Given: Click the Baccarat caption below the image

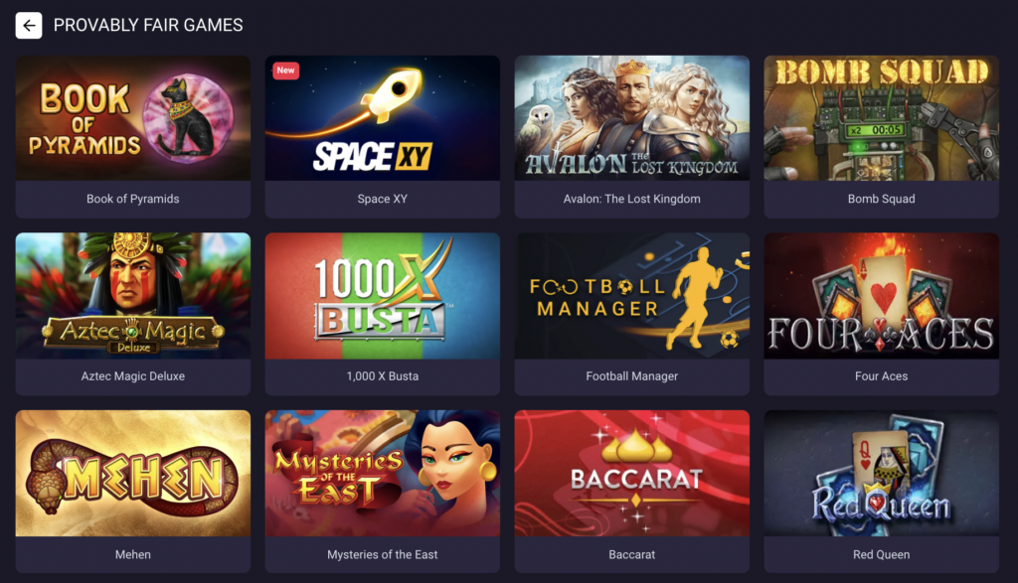Looking at the screenshot, I should (631, 554).
